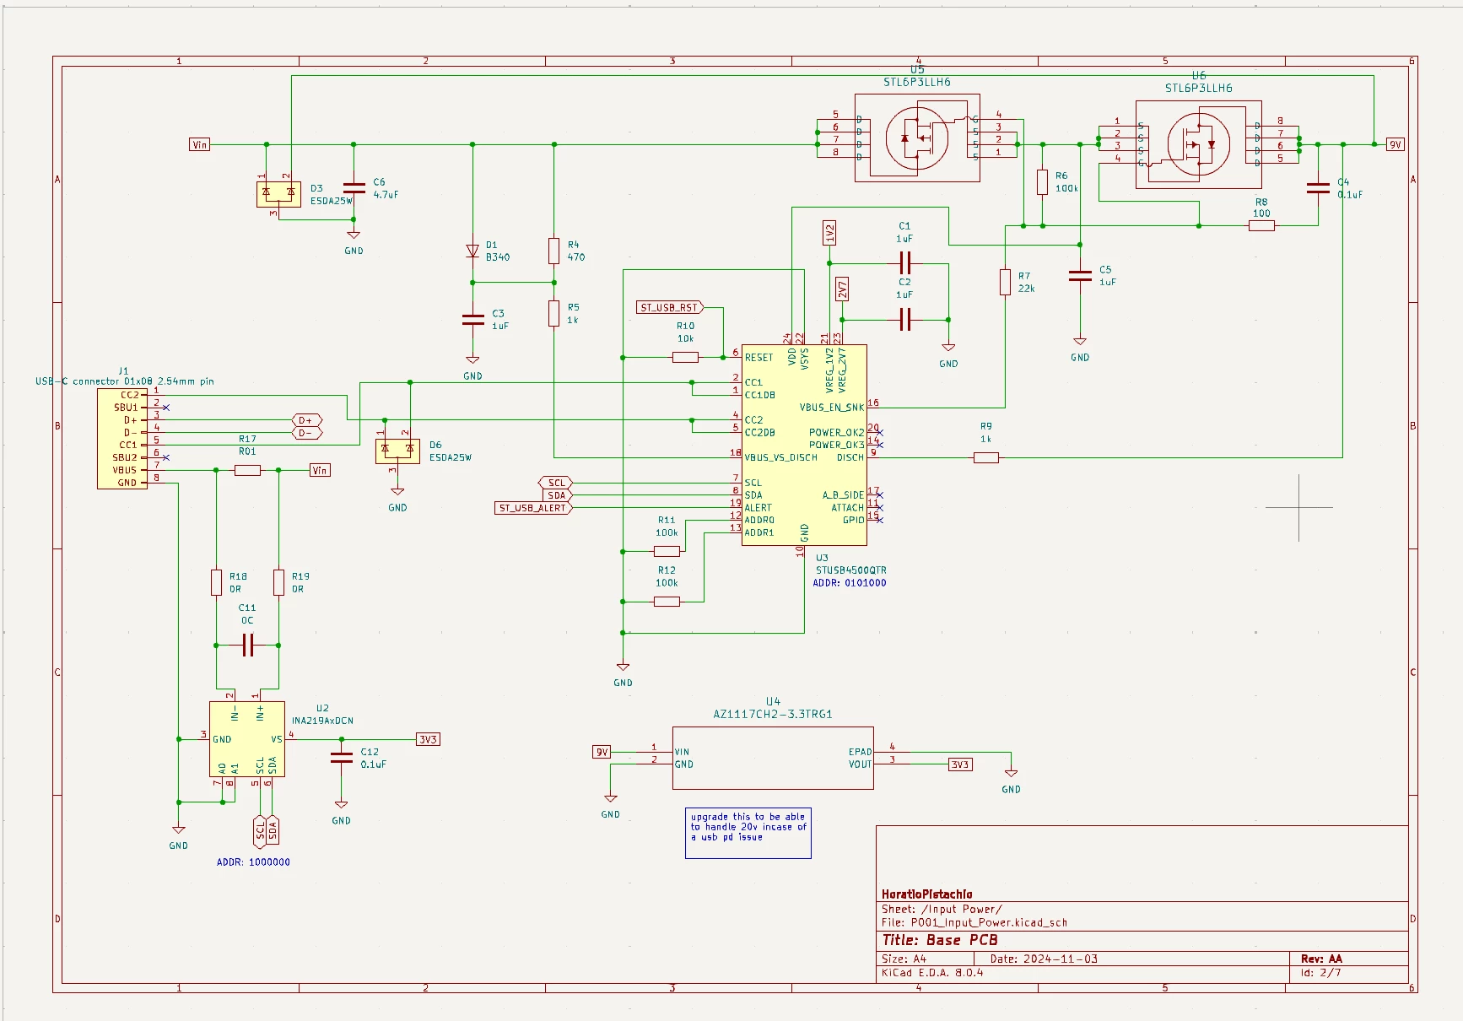Select resistor R12 100k symbol
The image size is (1463, 1021).
tap(667, 602)
